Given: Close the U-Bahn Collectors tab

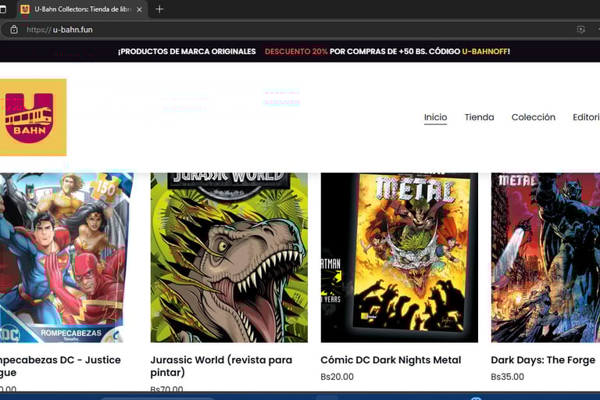Looking at the screenshot, I should 139,9.
